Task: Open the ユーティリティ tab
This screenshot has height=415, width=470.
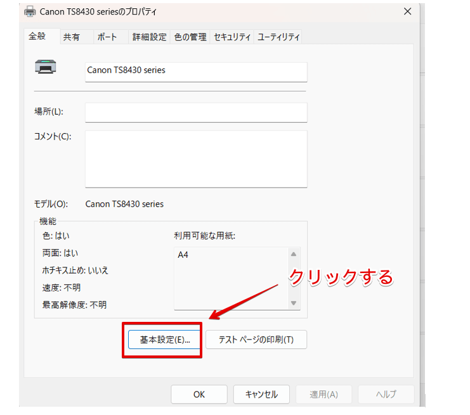Action: [278, 37]
